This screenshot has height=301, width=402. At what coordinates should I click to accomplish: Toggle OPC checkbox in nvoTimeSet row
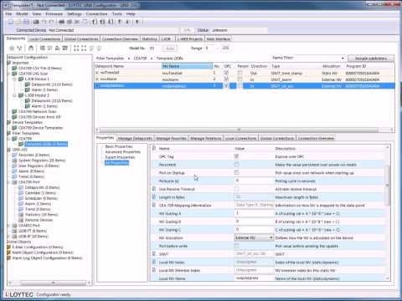pos(226,73)
